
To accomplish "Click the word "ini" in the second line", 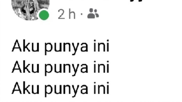I will (x=101, y=67).
